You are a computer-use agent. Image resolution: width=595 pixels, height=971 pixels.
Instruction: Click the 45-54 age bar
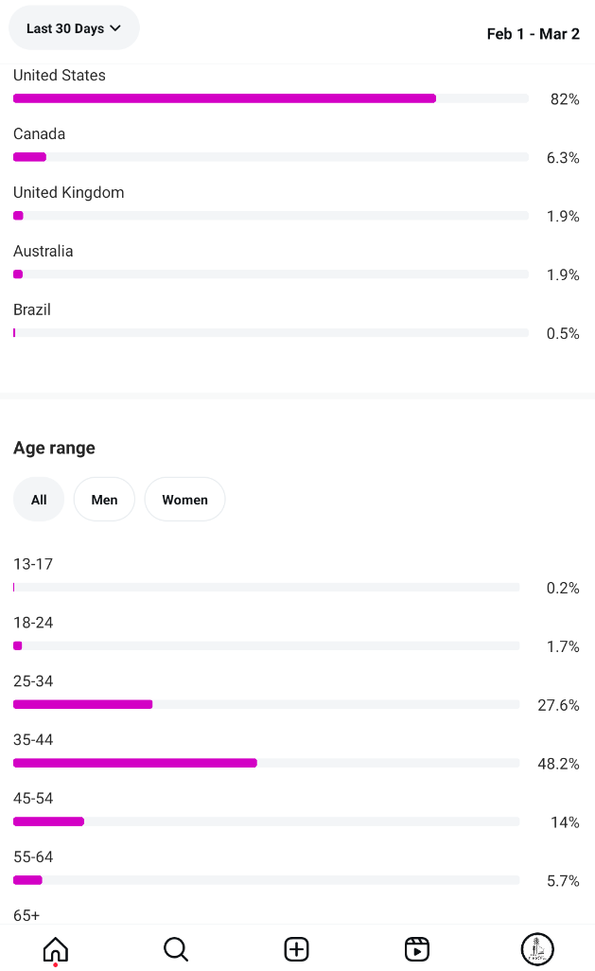[x=266, y=821]
